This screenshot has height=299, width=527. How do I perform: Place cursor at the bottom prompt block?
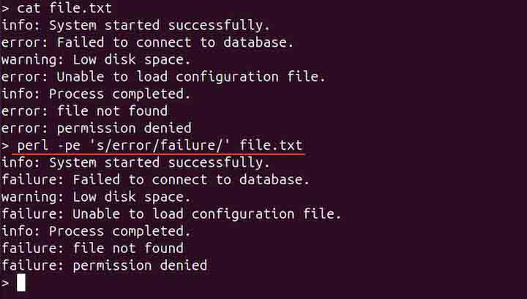click(x=21, y=282)
